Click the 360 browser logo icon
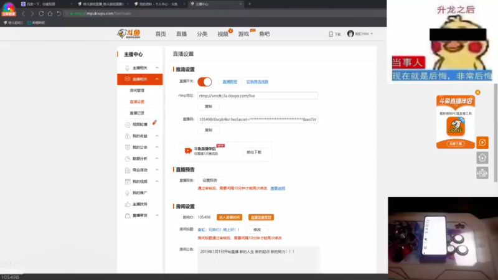Screen dimensions: 498x280 click(9, 9)
